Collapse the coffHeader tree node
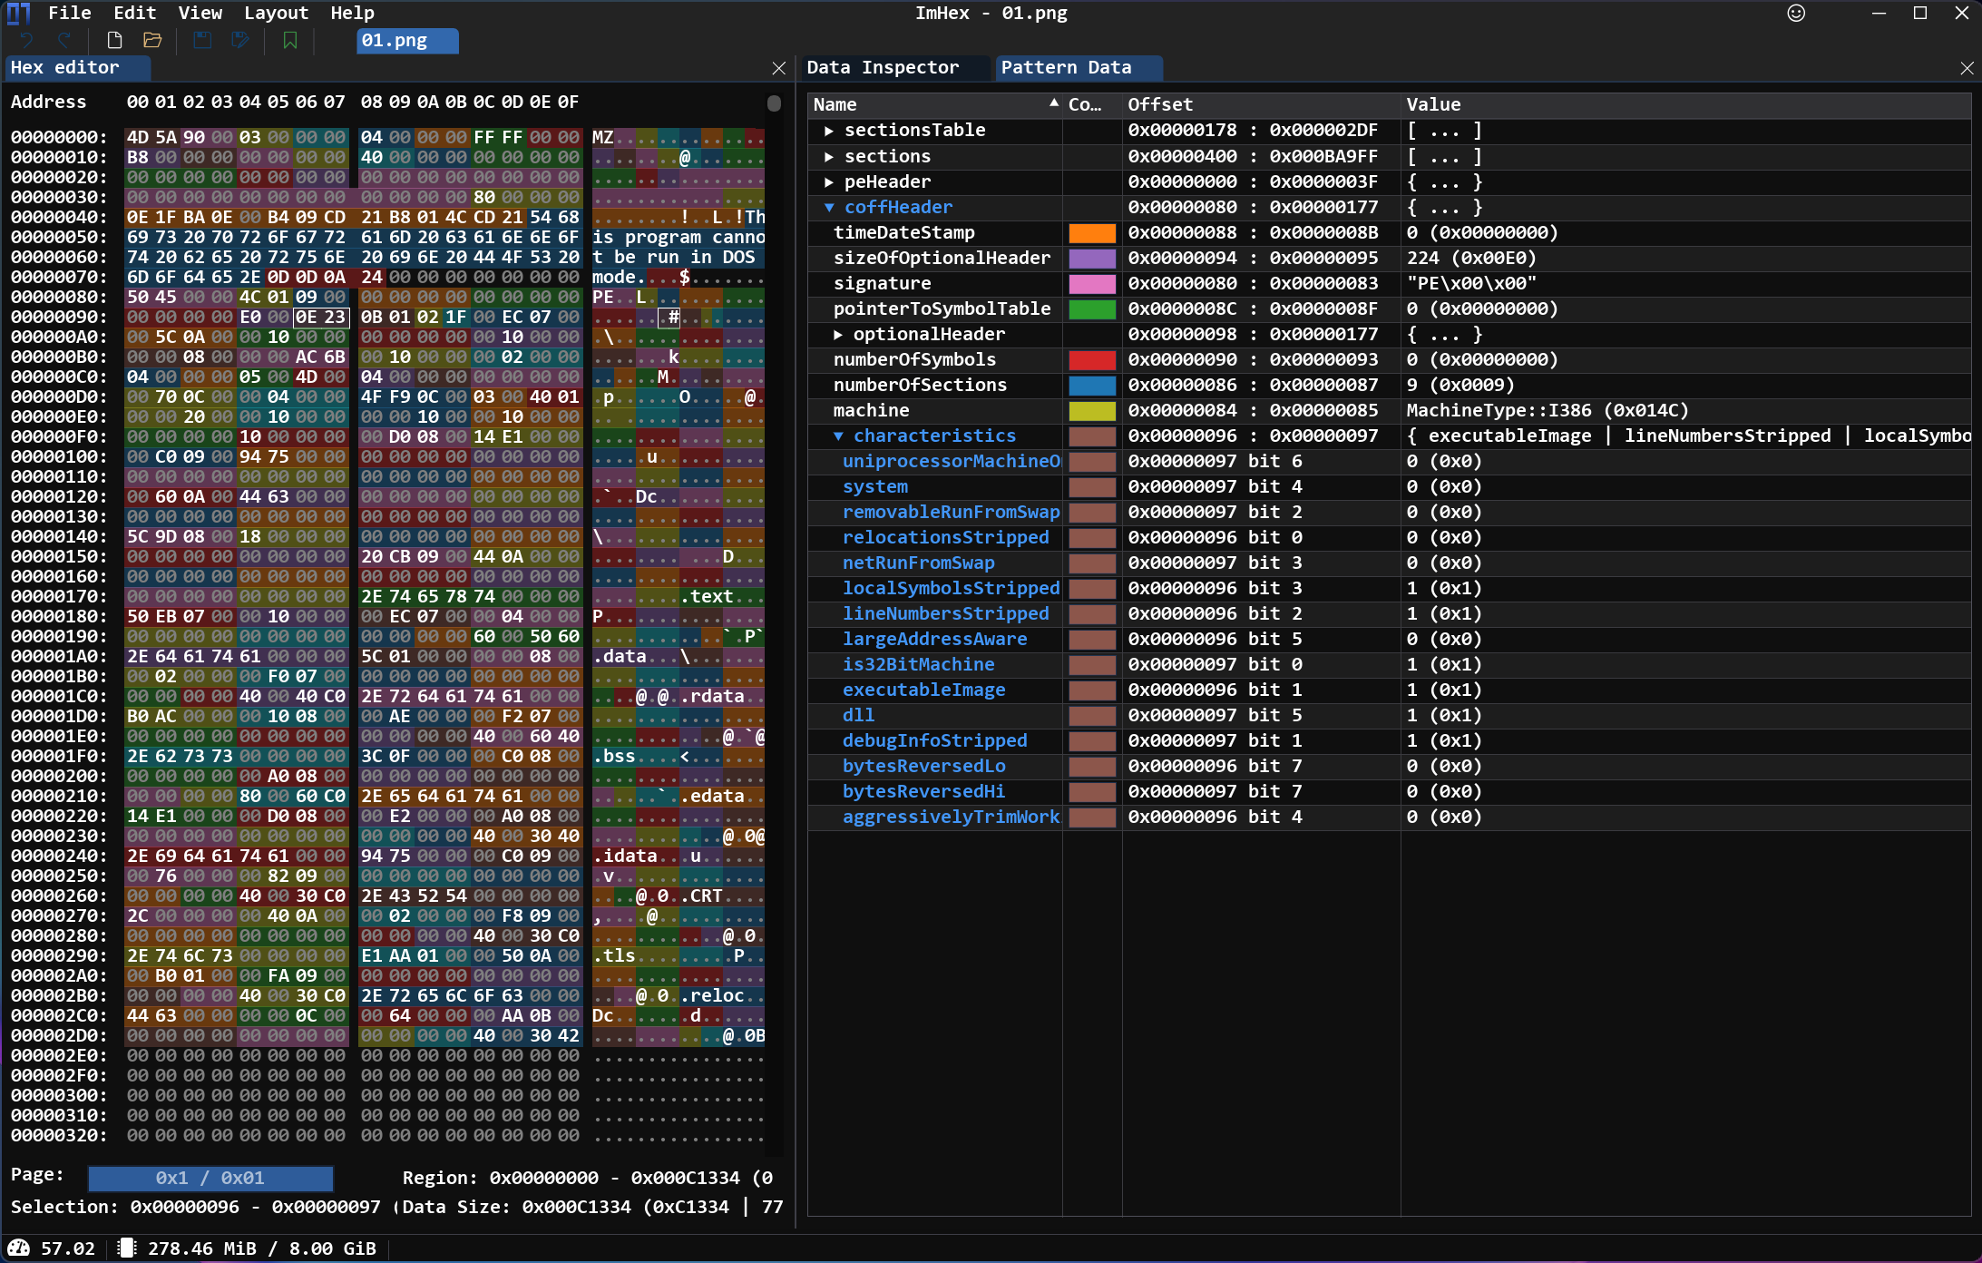 point(829,207)
